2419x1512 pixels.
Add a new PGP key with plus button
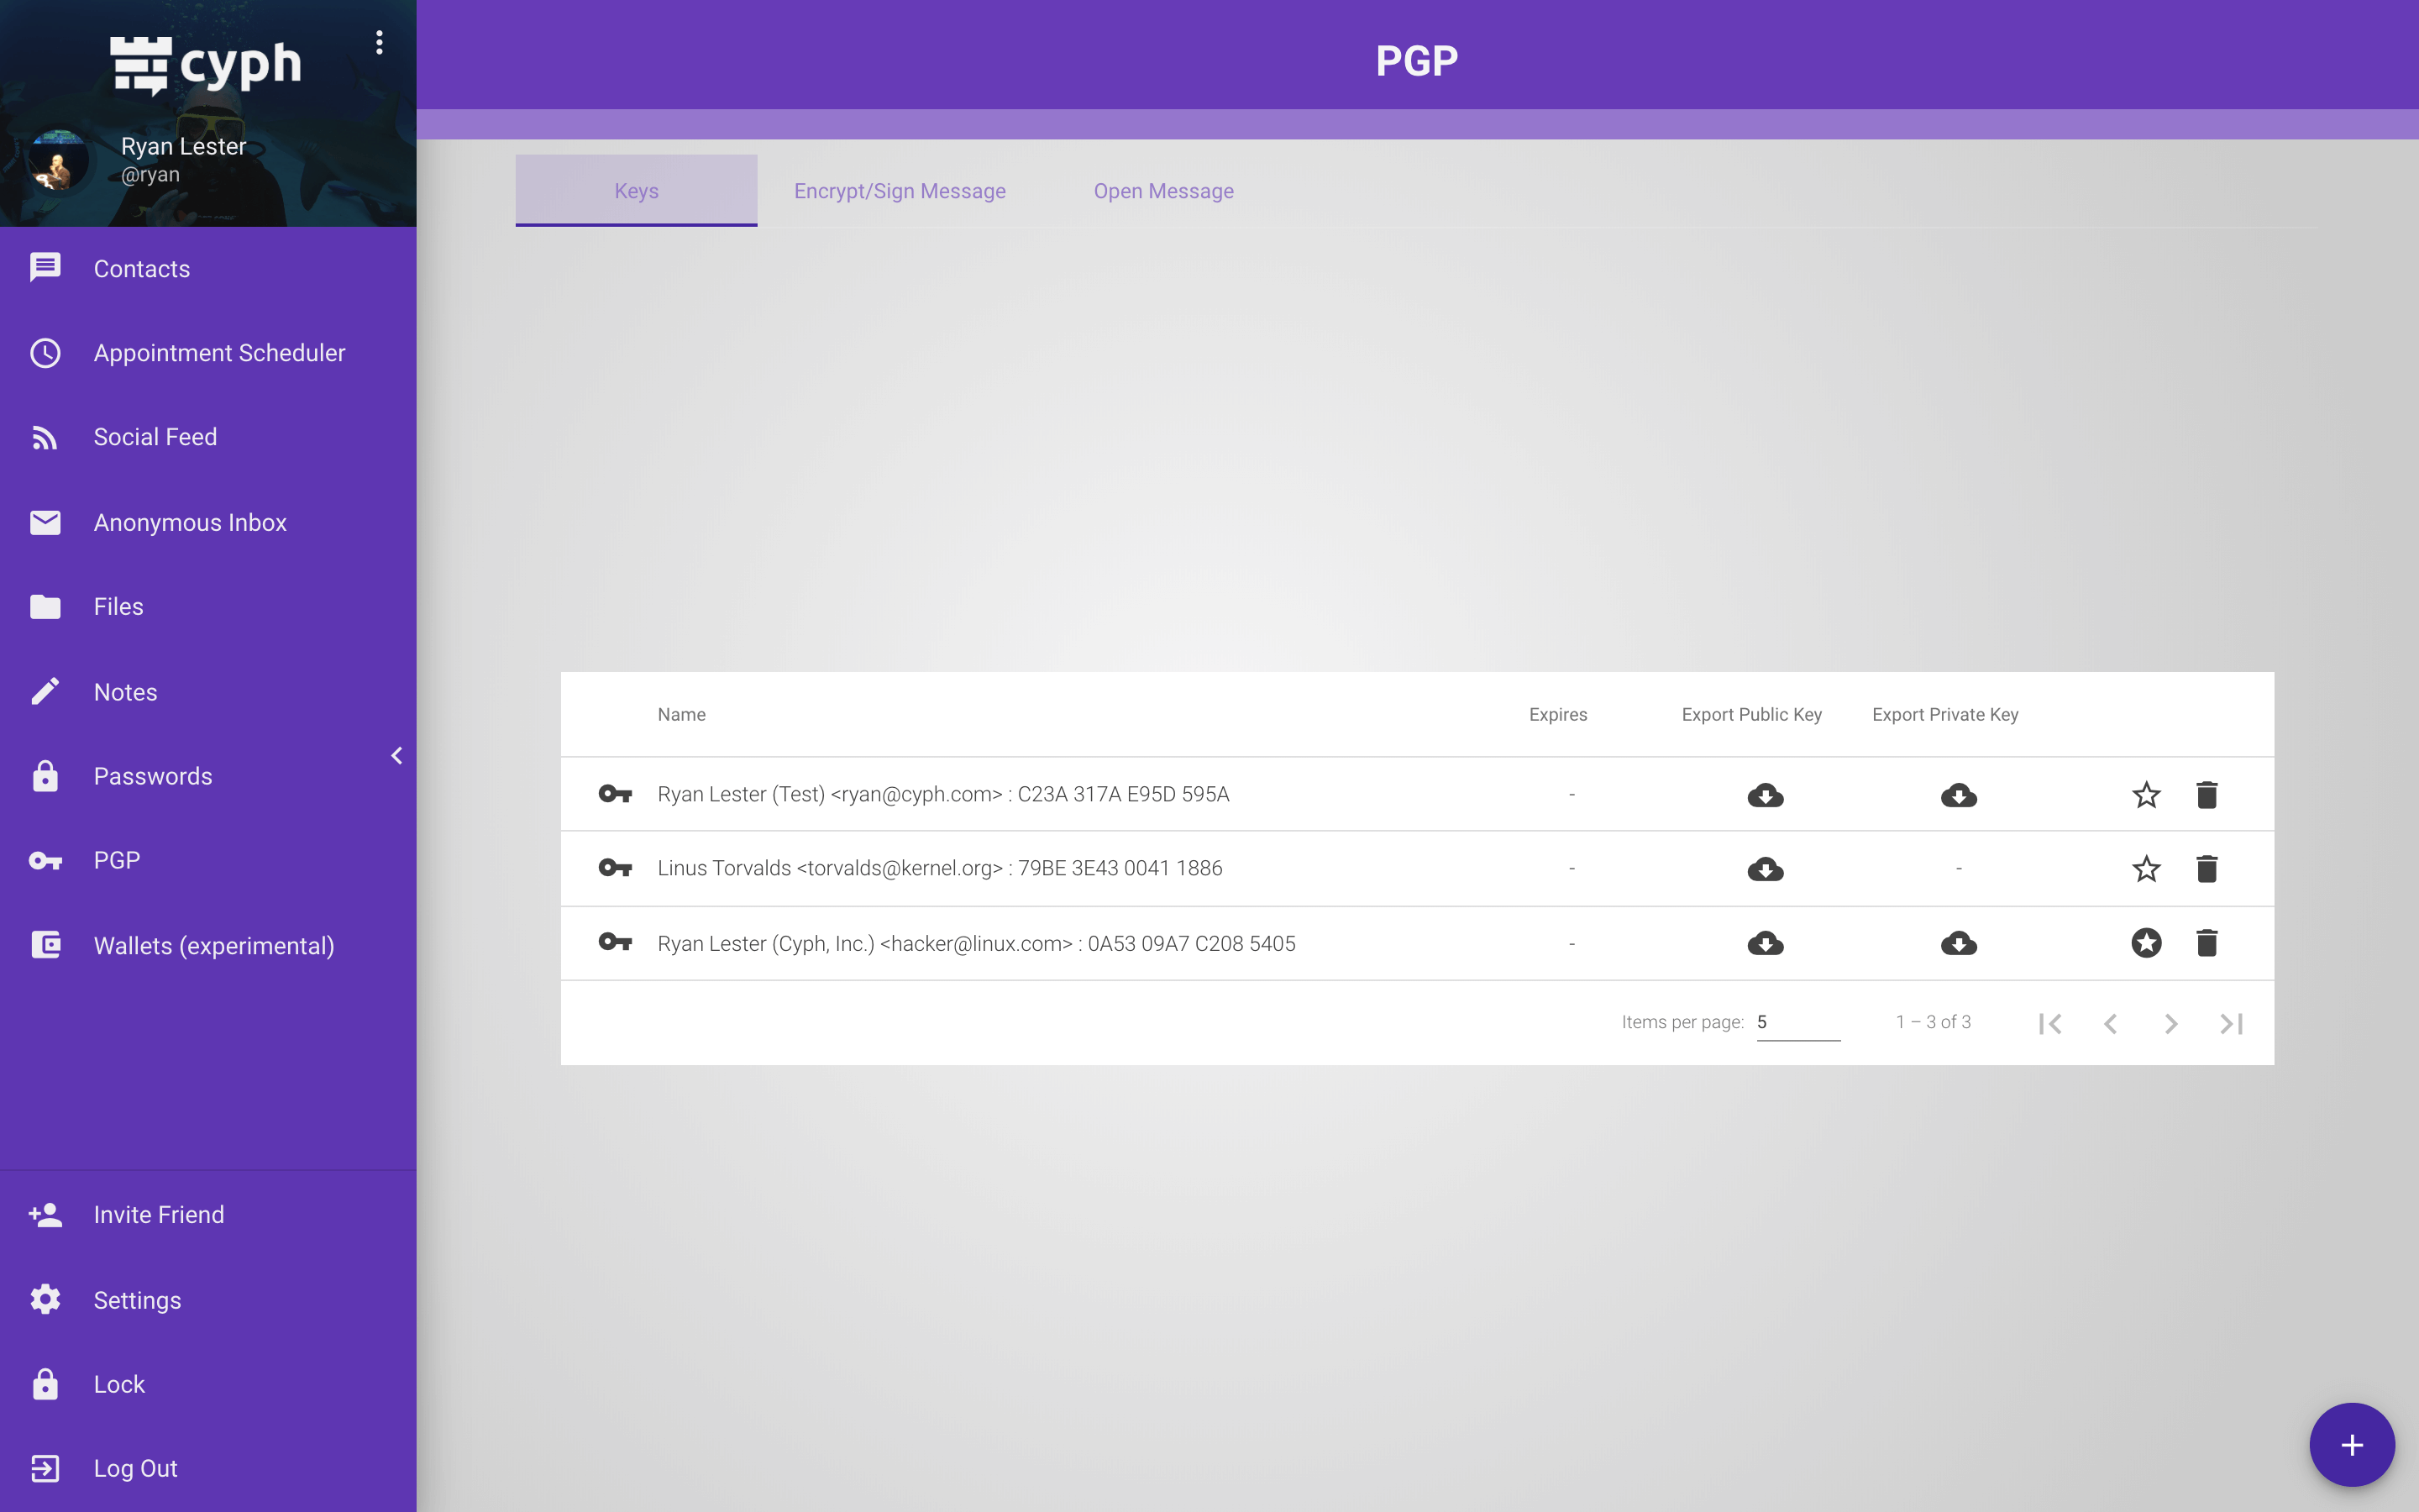[x=2351, y=1444]
